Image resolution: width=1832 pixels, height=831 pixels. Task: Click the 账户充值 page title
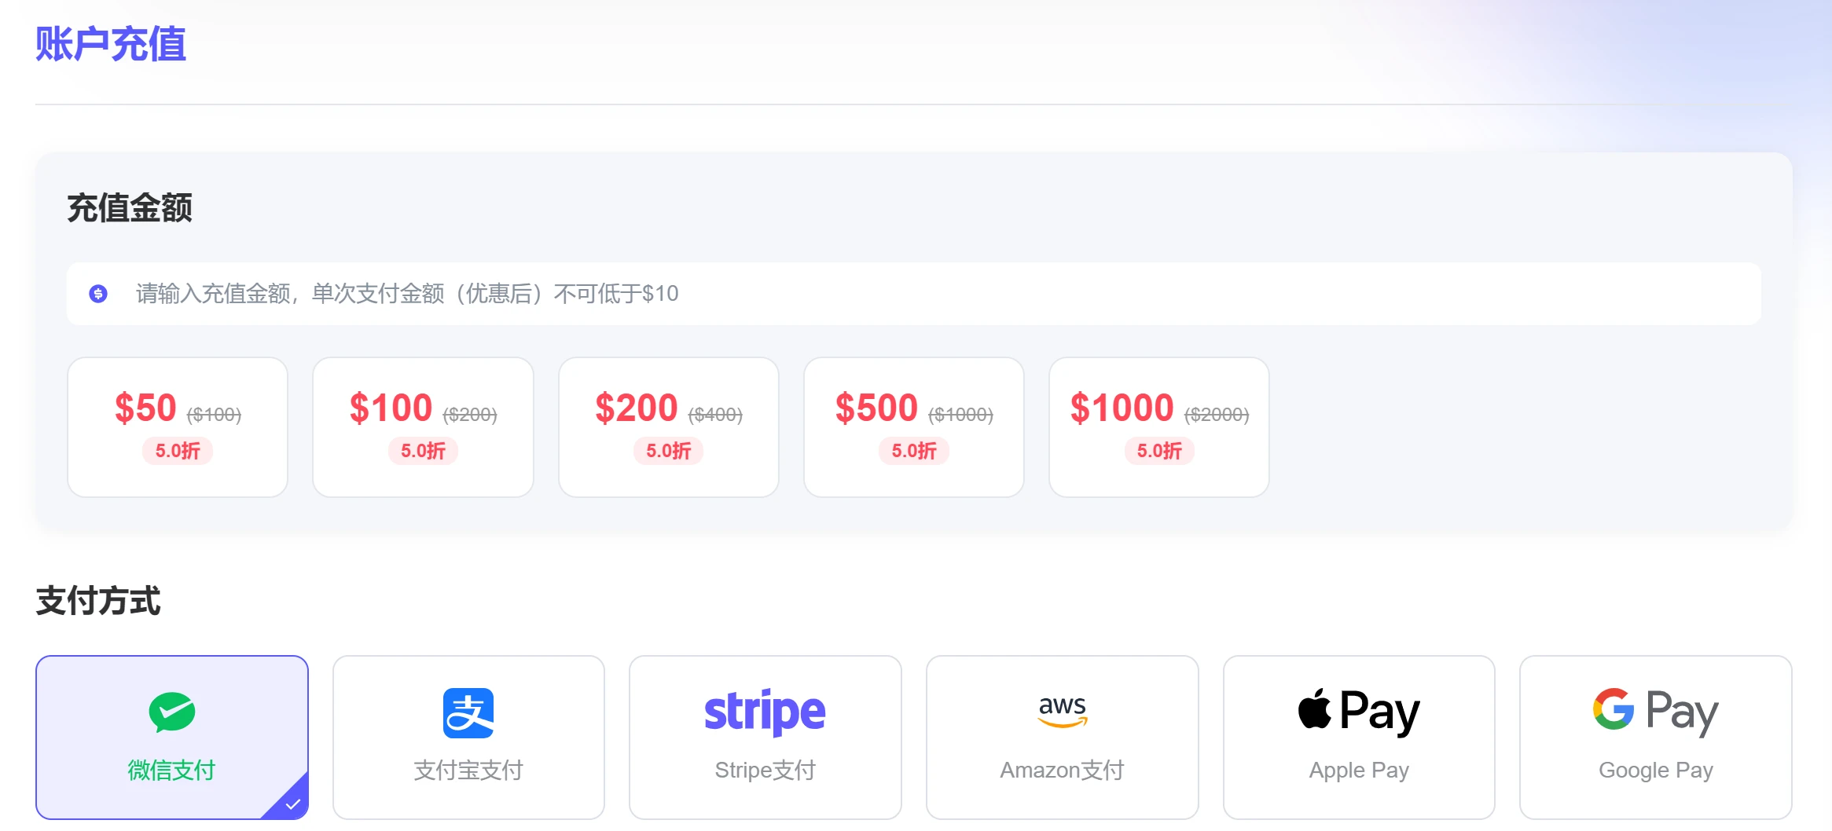[111, 44]
